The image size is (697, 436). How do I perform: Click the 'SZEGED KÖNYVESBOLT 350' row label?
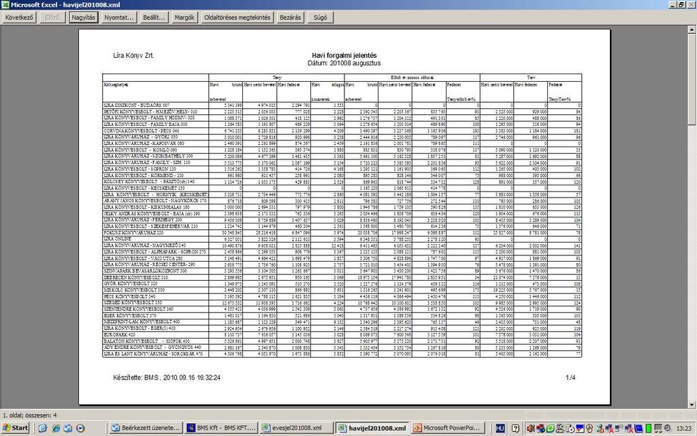134,302
